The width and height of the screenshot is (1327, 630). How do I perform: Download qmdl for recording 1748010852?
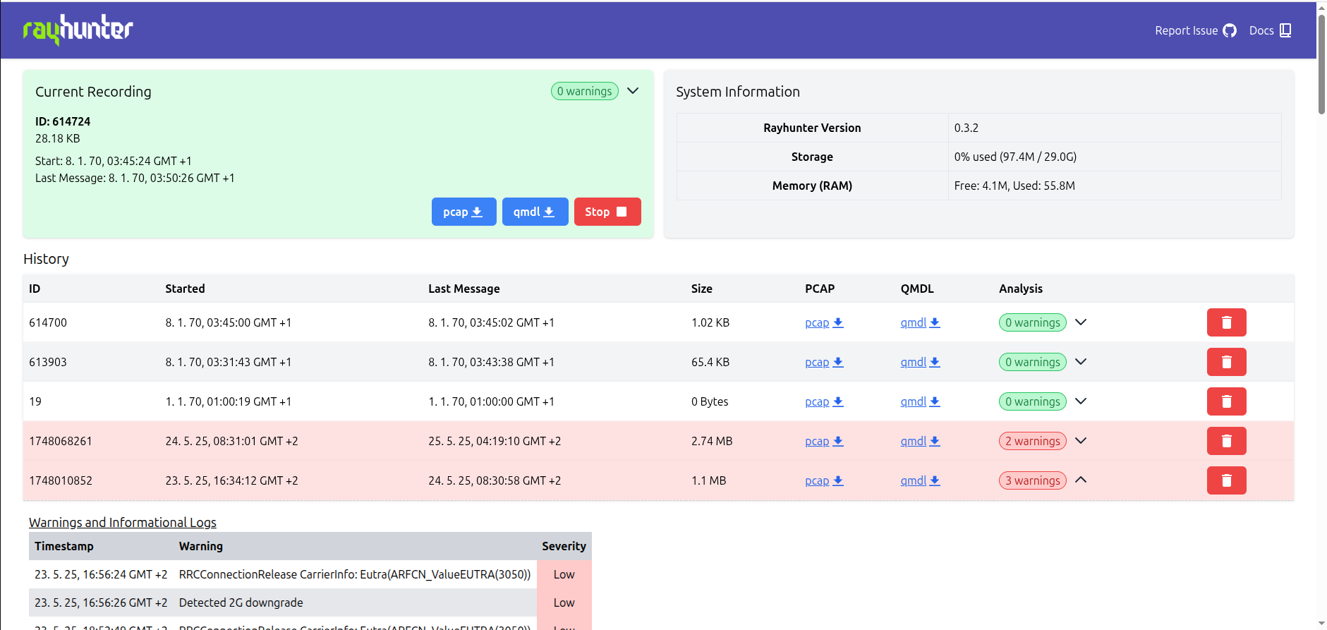920,480
